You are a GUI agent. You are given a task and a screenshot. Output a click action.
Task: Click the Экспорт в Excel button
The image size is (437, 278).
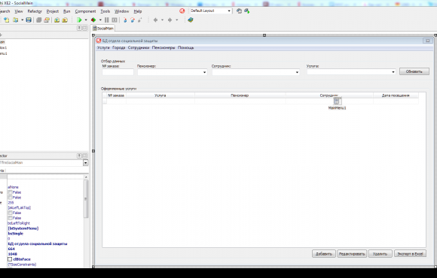pyautogui.click(x=410, y=254)
